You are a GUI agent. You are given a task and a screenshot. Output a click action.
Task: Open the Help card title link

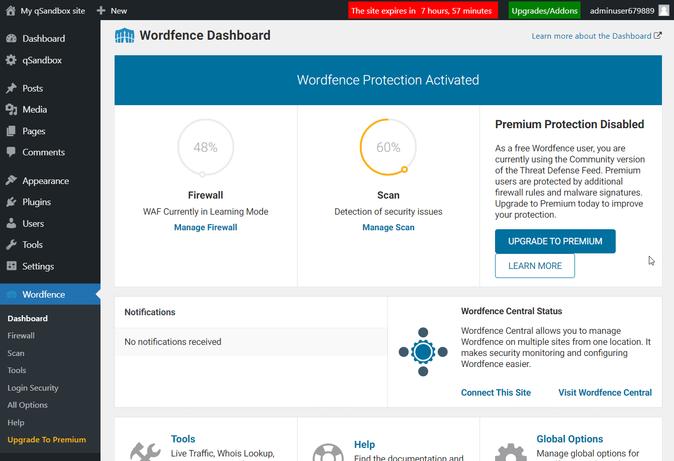(x=364, y=444)
